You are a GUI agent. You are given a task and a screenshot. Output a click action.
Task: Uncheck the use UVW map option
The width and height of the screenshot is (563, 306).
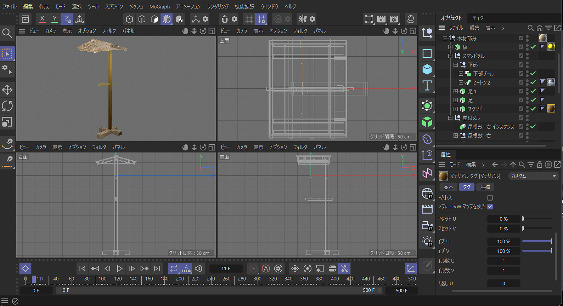[490, 207]
